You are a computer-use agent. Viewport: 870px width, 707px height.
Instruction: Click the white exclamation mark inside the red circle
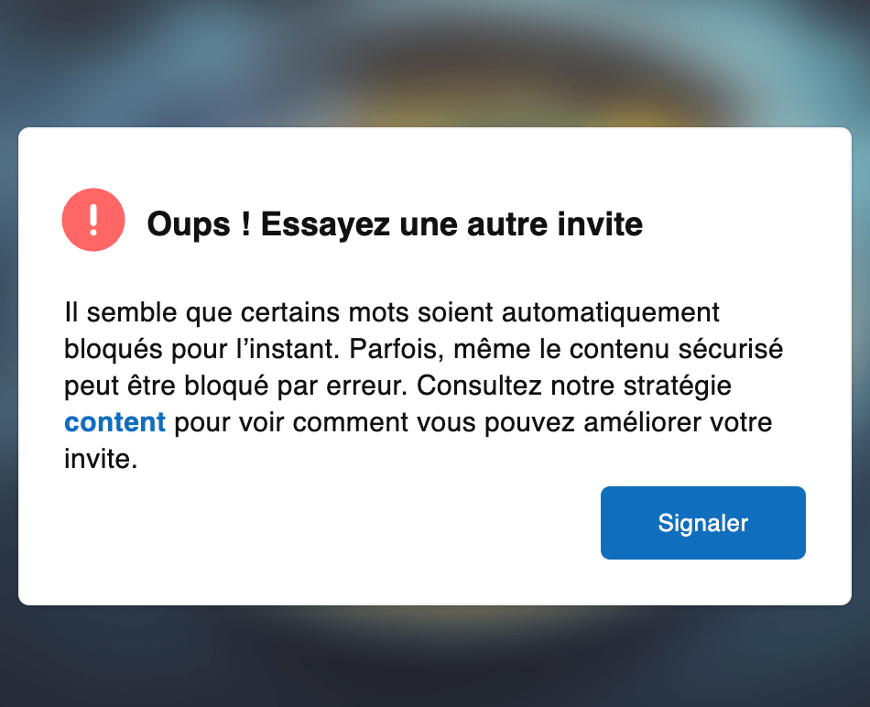[x=92, y=220]
